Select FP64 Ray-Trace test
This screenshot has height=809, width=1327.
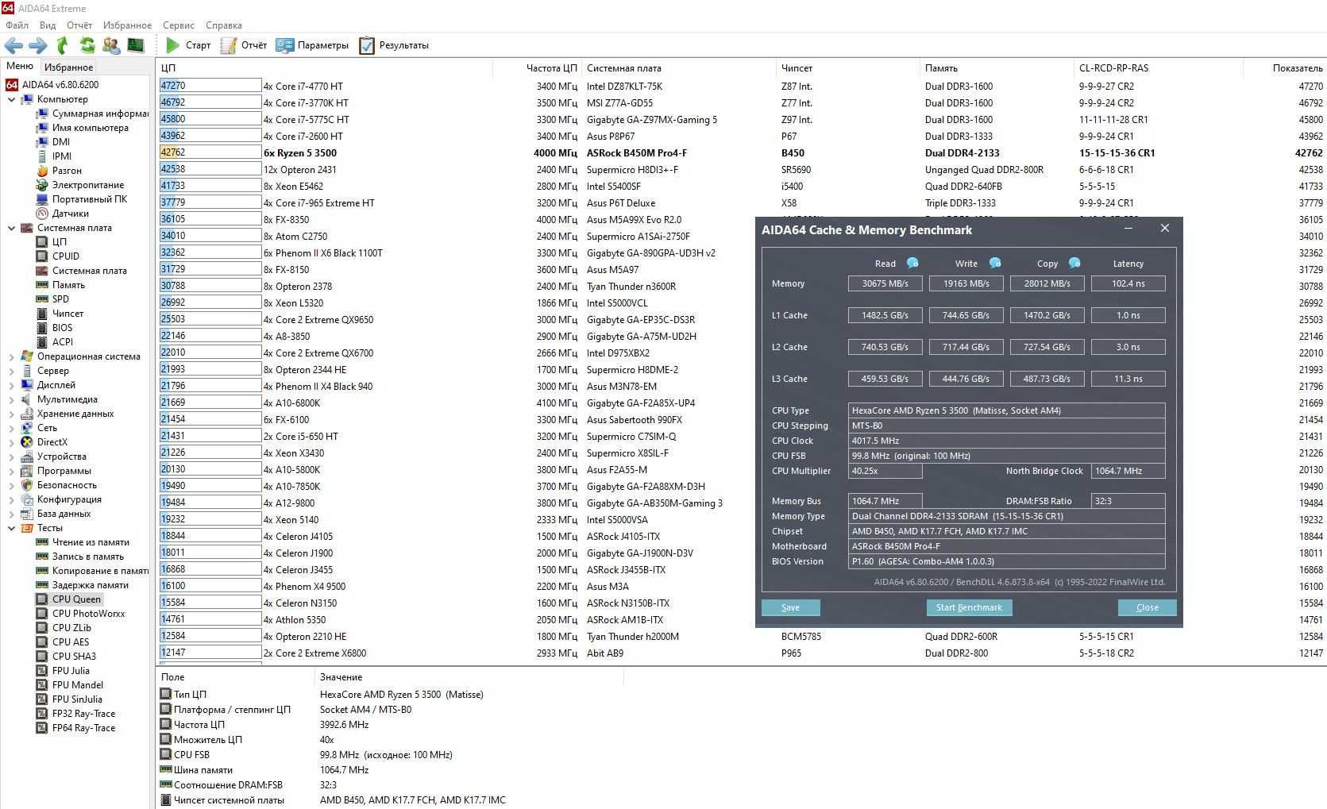[x=75, y=728]
